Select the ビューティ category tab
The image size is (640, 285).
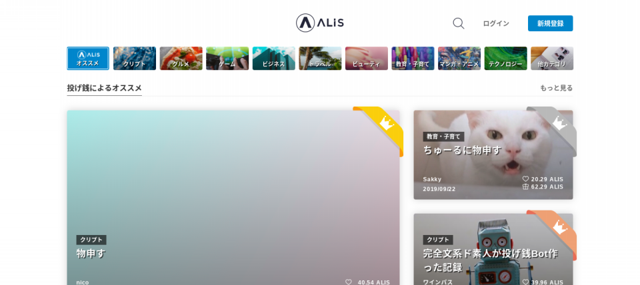tap(367, 59)
